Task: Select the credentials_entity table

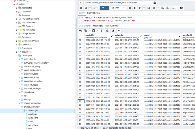Action: pyautogui.click(x=32, y=66)
